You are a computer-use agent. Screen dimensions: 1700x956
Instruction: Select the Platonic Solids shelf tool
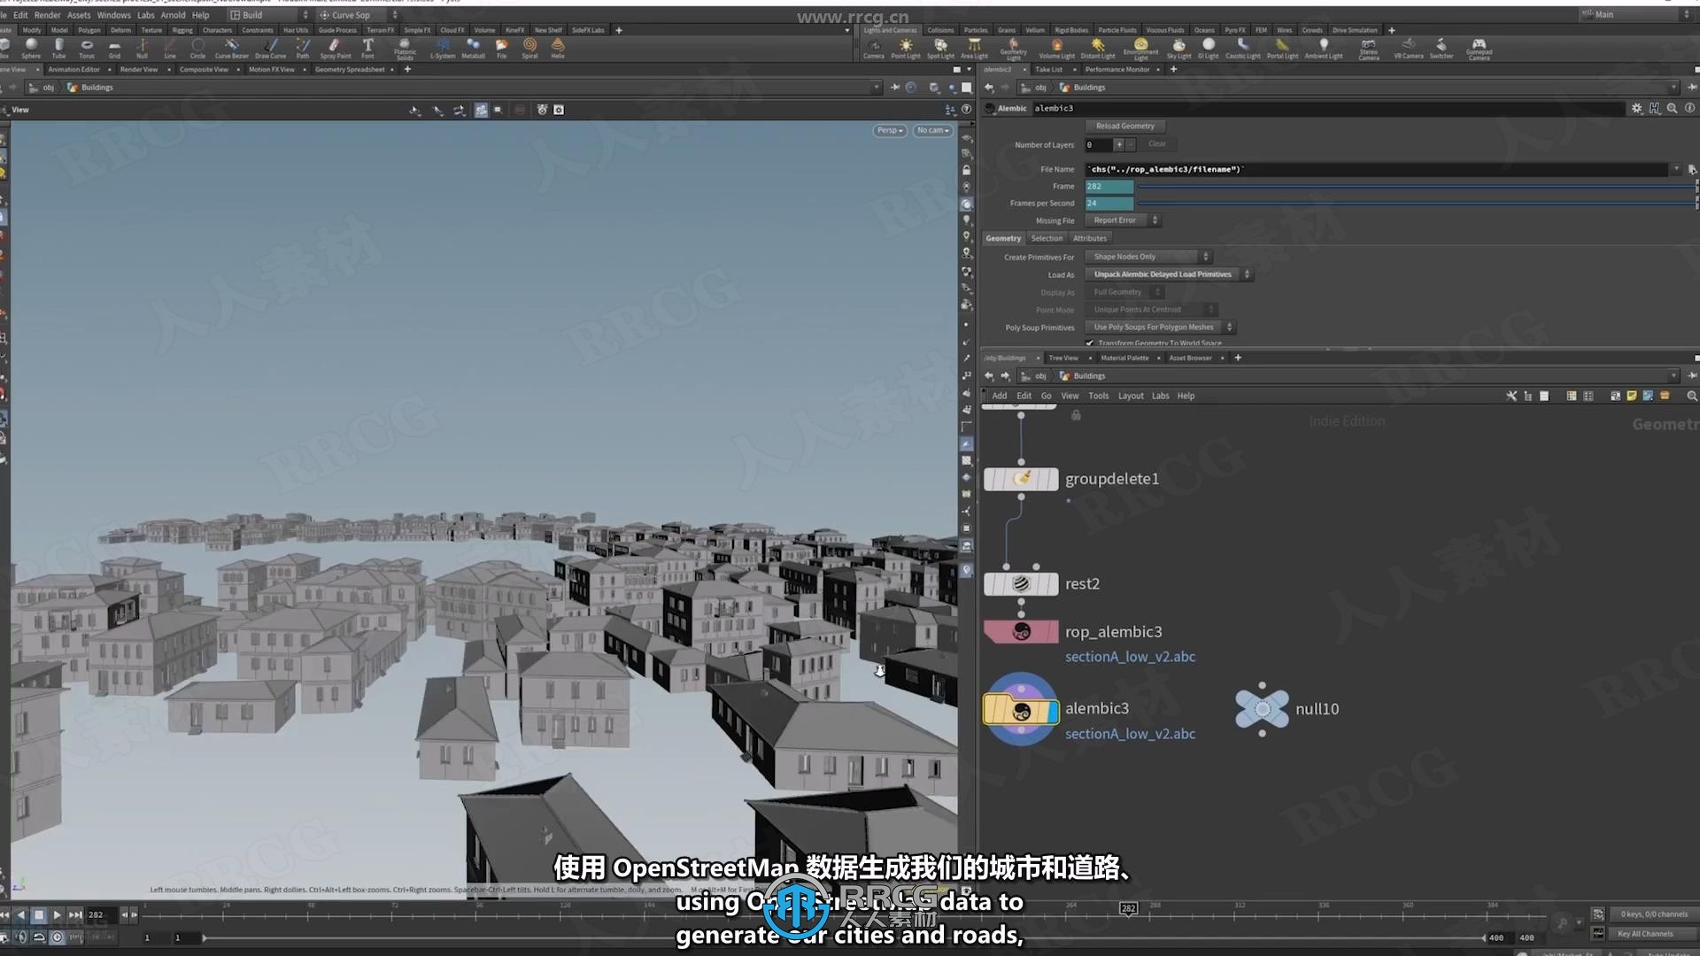tap(405, 49)
